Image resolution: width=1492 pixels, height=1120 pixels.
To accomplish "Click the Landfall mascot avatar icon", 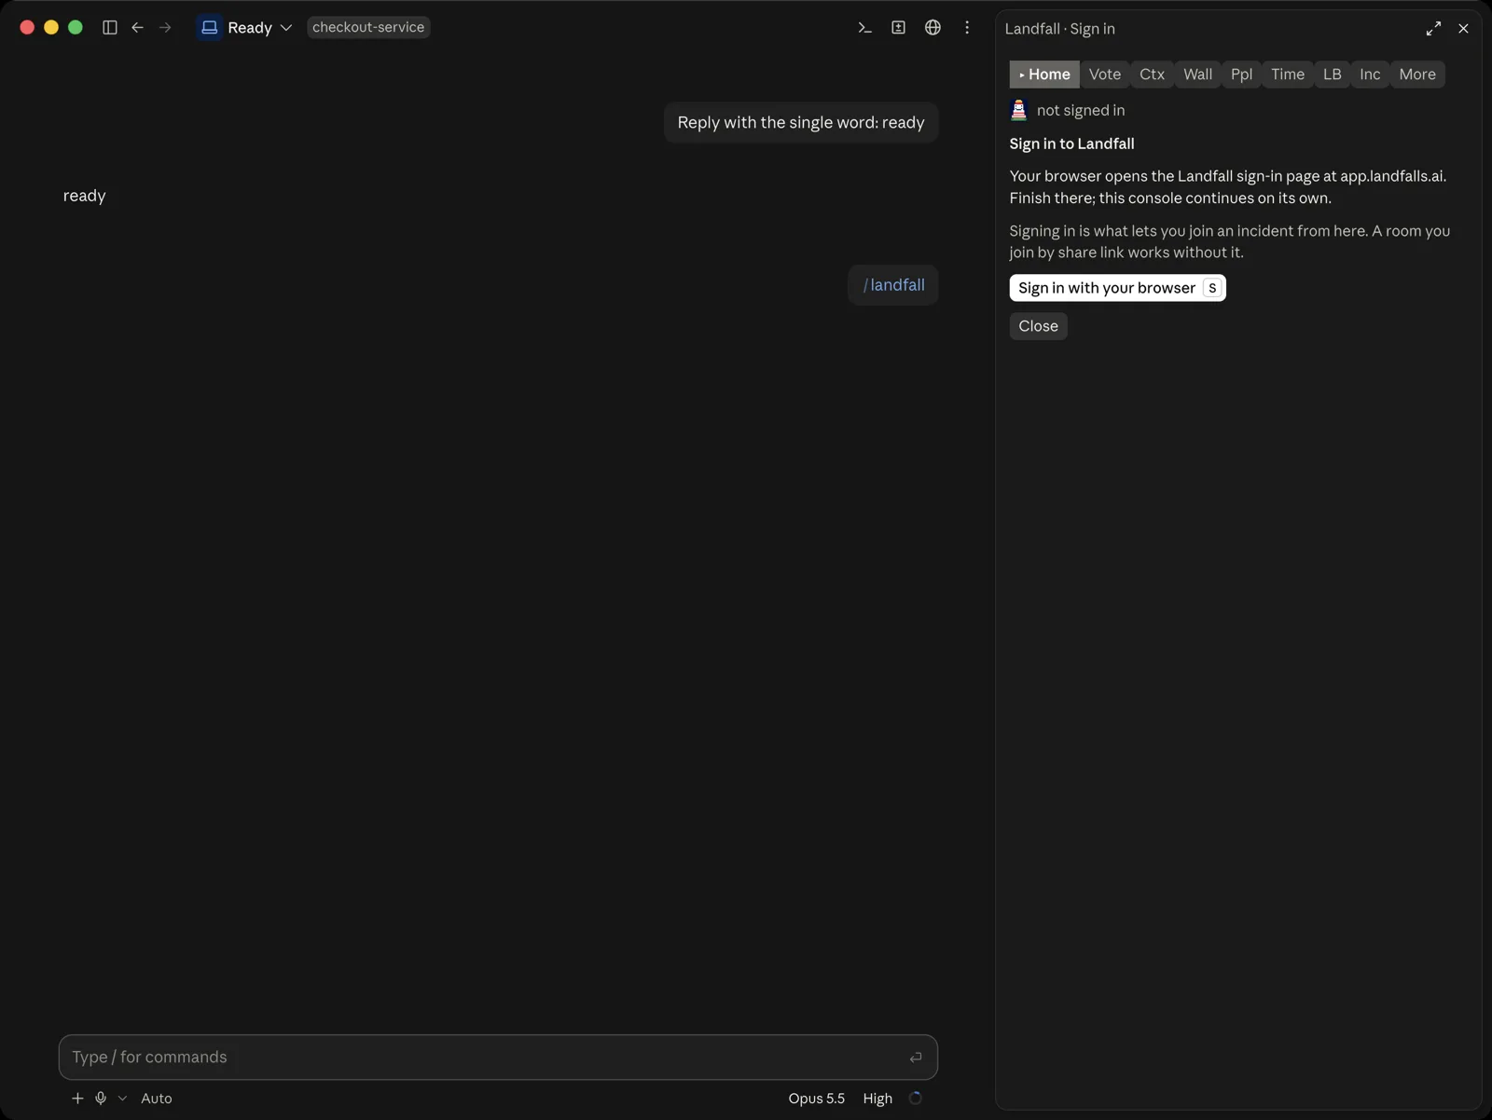I will coord(1019,110).
